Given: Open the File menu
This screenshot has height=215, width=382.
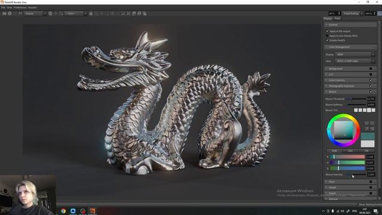Looking at the screenshot, I should point(3,8).
